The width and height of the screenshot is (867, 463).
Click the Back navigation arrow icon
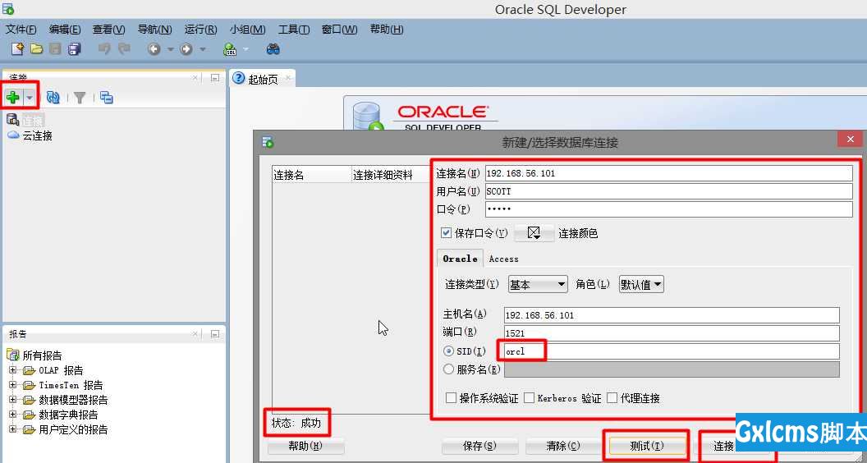[154, 49]
